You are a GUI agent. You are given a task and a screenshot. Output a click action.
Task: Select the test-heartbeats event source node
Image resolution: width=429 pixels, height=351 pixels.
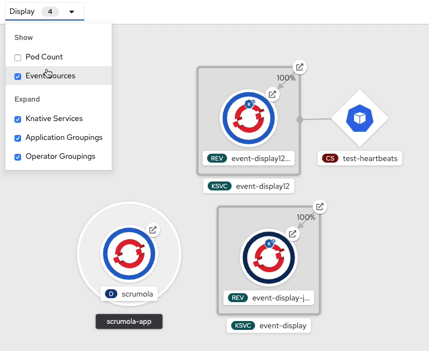(x=360, y=118)
